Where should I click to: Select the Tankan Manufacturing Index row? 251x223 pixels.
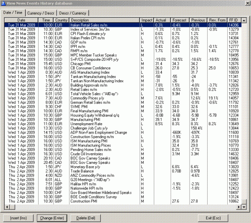pyautogui.click(x=123, y=77)
